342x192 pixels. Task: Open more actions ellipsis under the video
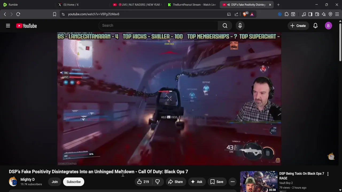[x=232, y=182]
